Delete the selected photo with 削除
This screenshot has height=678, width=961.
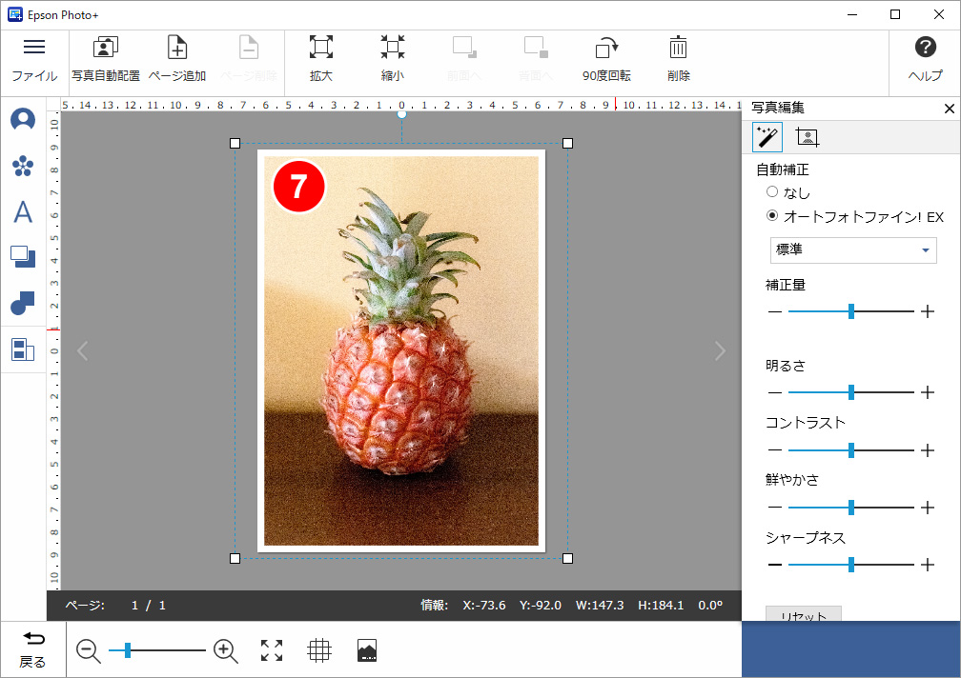click(x=679, y=49)
